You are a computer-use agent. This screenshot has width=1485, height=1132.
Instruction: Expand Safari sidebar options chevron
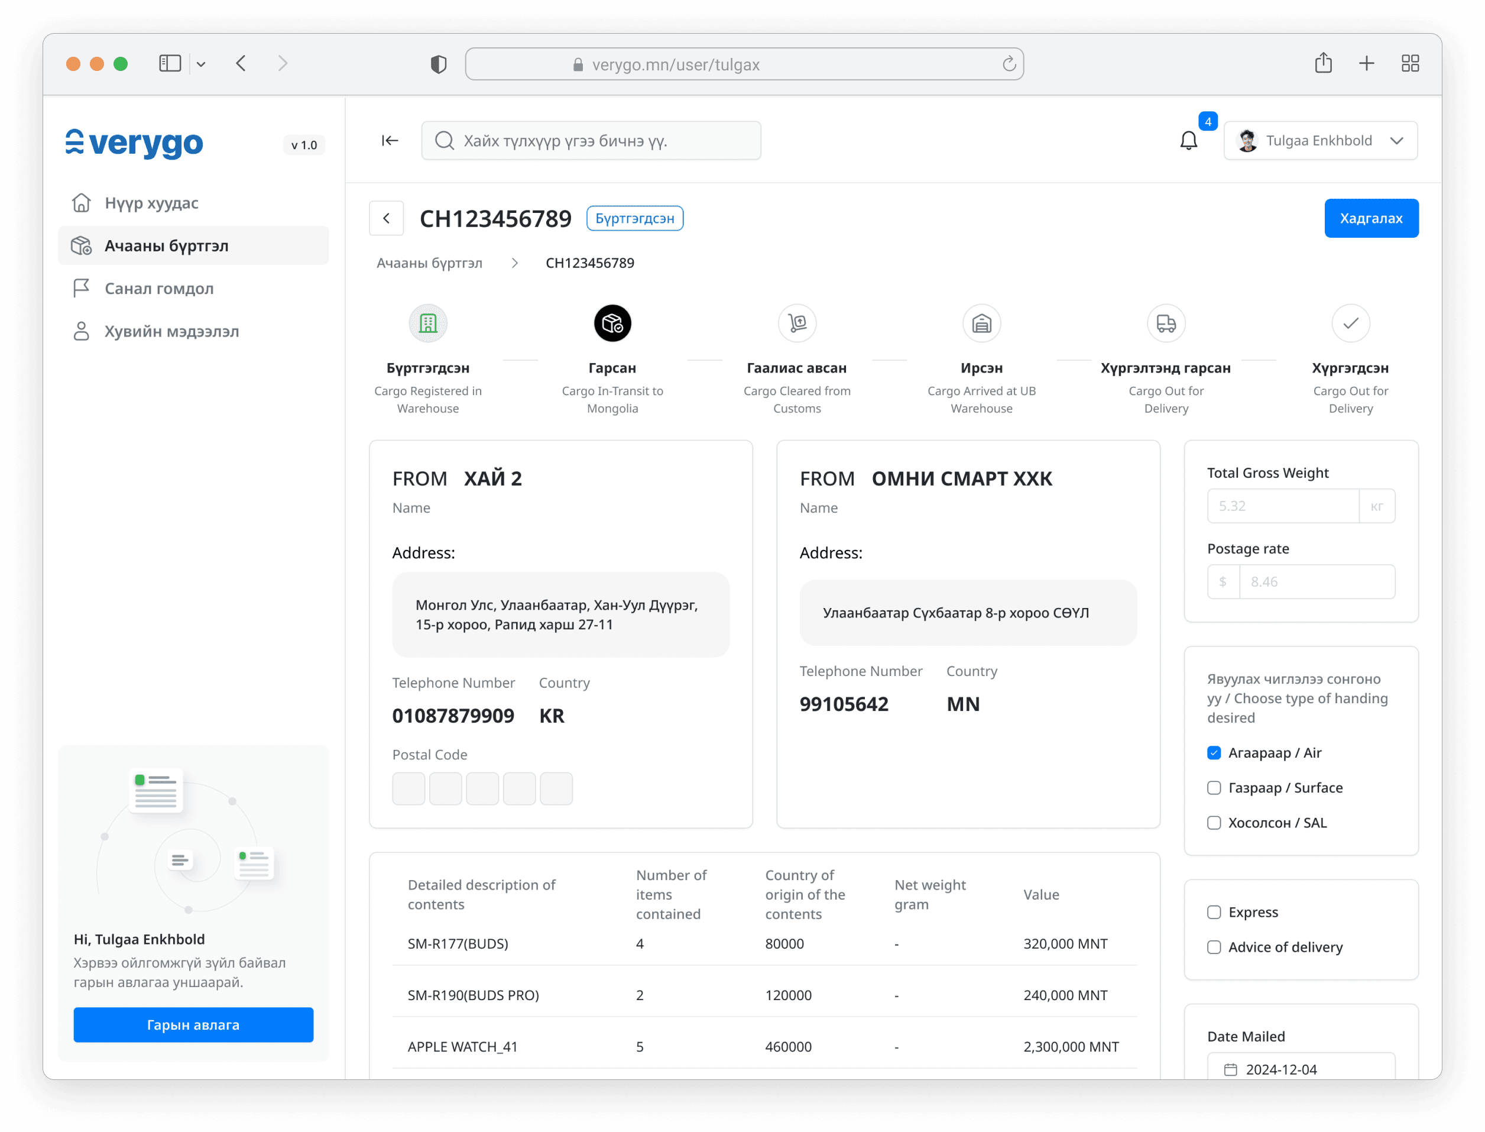[x=200, y=64]
